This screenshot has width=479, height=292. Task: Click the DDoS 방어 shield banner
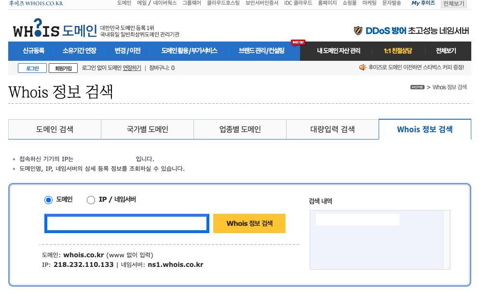411,30
